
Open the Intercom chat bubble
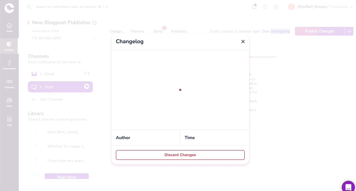click(x=348, y=186)
